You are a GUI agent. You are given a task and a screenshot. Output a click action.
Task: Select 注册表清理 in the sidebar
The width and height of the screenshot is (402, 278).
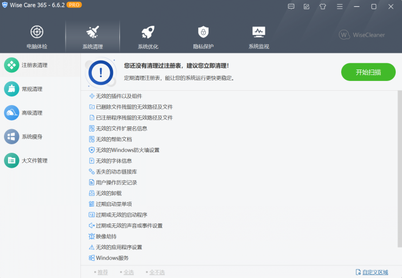click(x=40, y=65)
